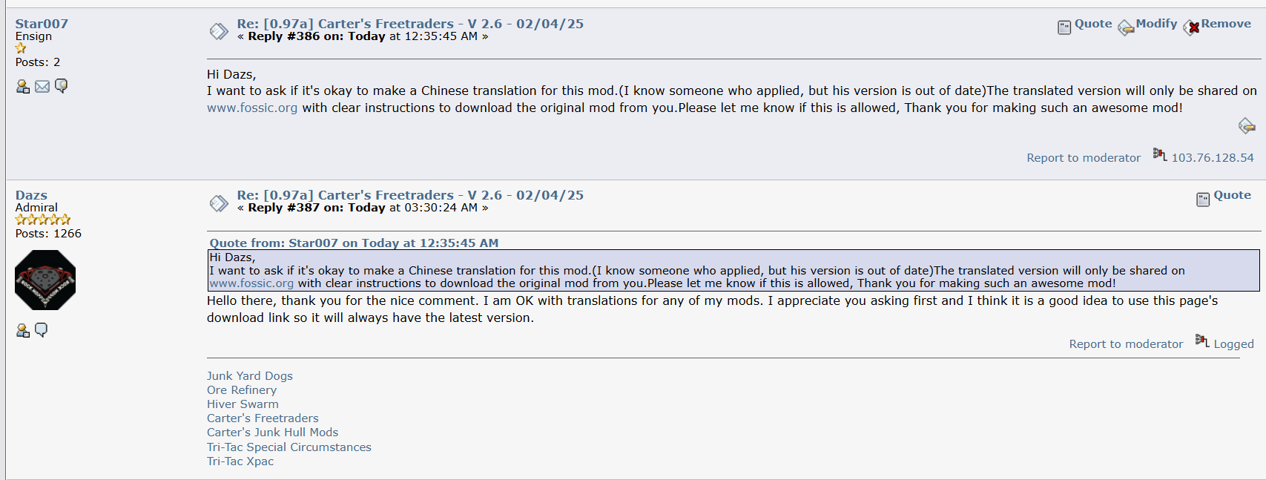Open the Junk Yard Dogs signature link
1266x480 pixels.
pyautogui.click(x=249, y=376)
